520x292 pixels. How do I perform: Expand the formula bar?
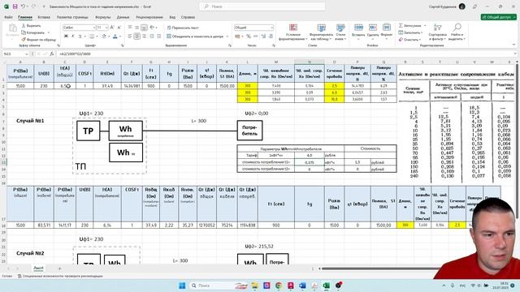(x=515, y=54)
